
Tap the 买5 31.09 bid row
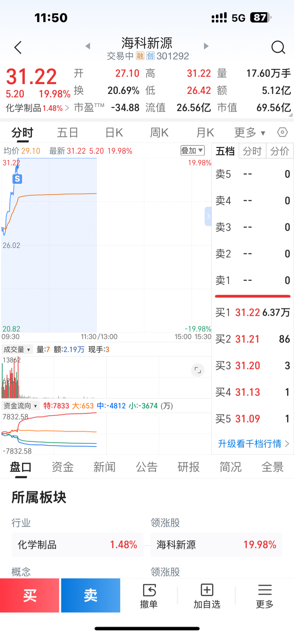click(253, 419)
